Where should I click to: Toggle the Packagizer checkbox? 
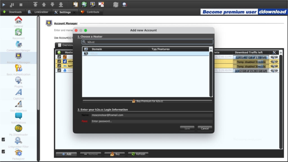3,152
